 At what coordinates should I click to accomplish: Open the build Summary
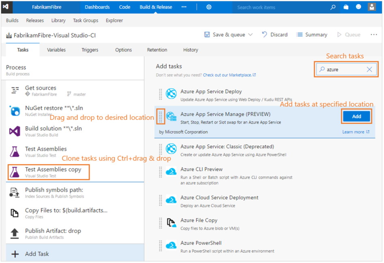312,35
